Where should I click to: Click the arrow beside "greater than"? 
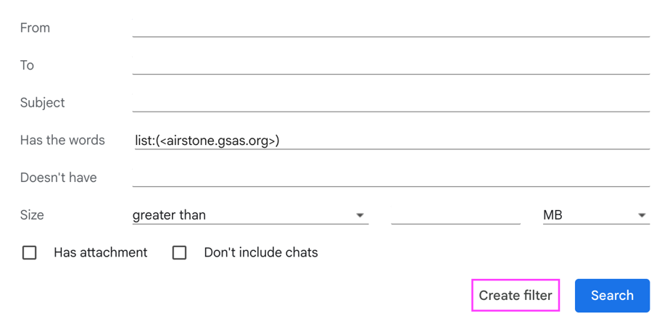coord(360,215)
